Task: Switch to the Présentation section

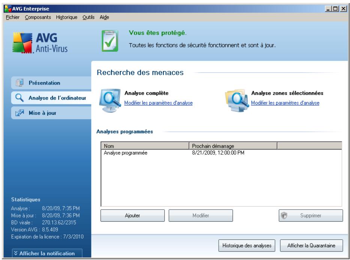Action: 51,83
